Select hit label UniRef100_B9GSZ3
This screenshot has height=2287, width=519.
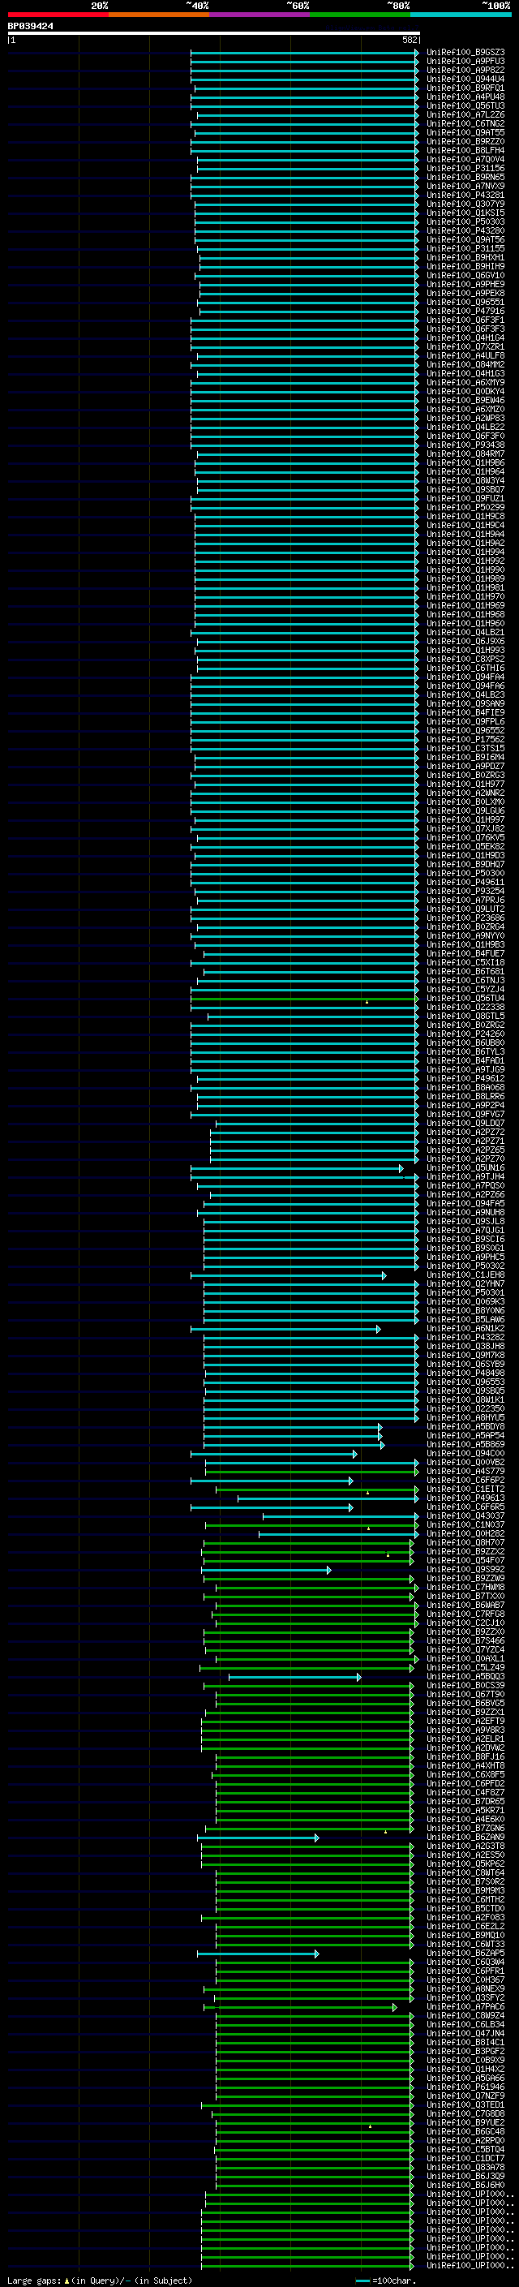click(x=465, y=53)
